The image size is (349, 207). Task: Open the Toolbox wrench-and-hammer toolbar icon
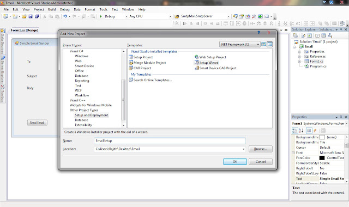(x=254, y=16)
